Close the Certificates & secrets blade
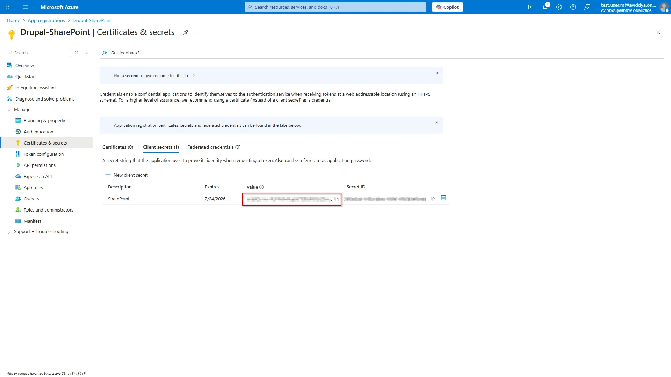Viewport: 671px width, 377px height. (x=658, y=32)
